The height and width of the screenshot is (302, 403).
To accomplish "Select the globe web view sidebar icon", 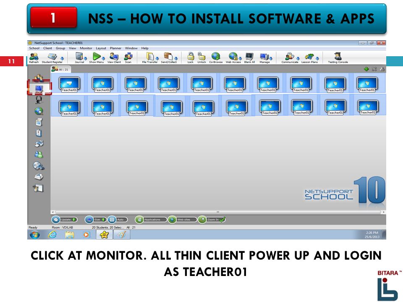I will click(39, 111).
